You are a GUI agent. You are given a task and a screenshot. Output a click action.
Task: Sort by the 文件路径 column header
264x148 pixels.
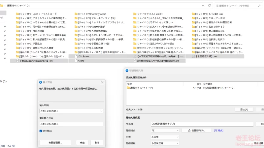coord(208,84)
